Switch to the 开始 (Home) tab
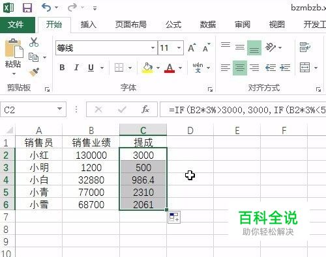Viewport: 326px width, 257px height. pyautogui.click(x=54, y=25)
